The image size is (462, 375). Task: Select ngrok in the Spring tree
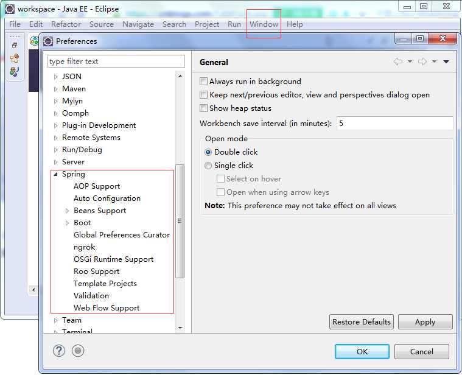tap(84, 247)
